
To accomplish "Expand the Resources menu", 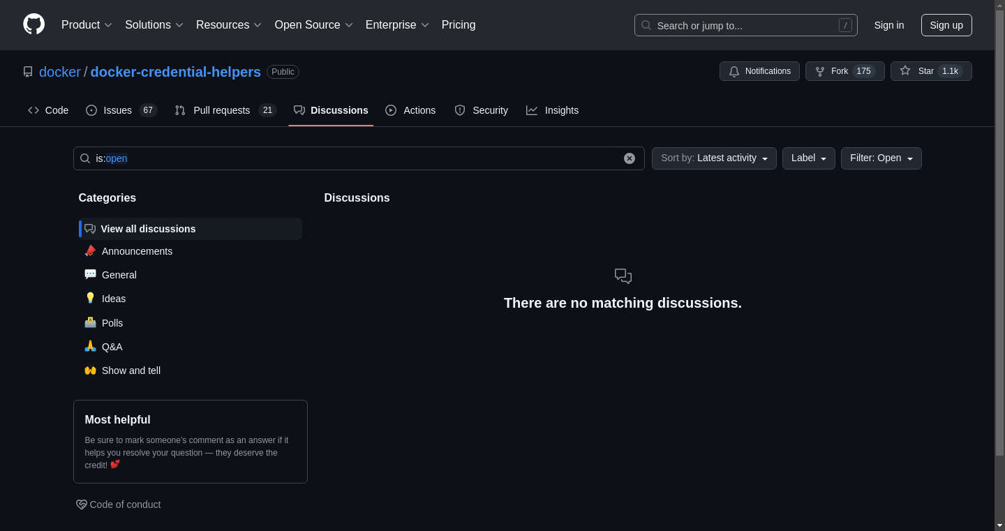I will pos(229,25).
